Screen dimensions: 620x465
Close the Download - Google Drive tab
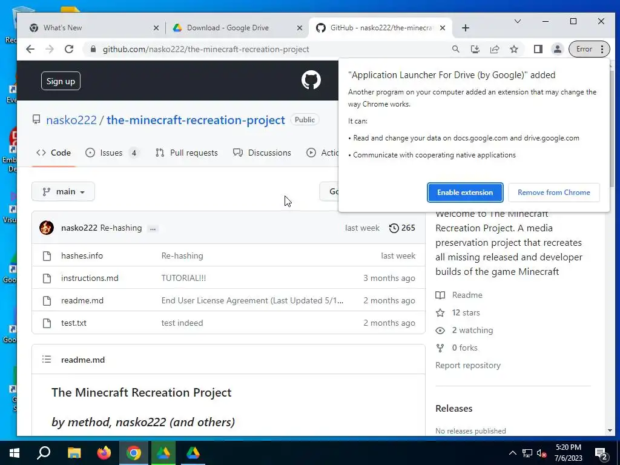pos(299,28)
